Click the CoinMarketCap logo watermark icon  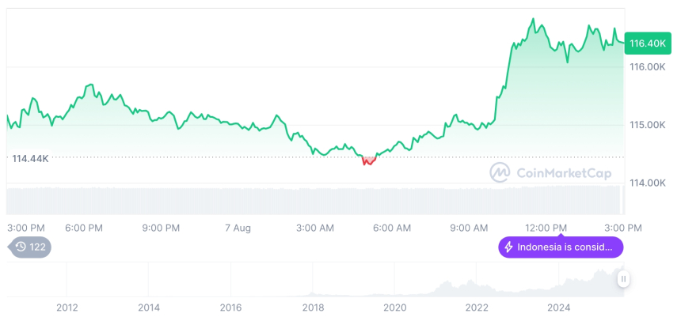click(x=500, y=172)
